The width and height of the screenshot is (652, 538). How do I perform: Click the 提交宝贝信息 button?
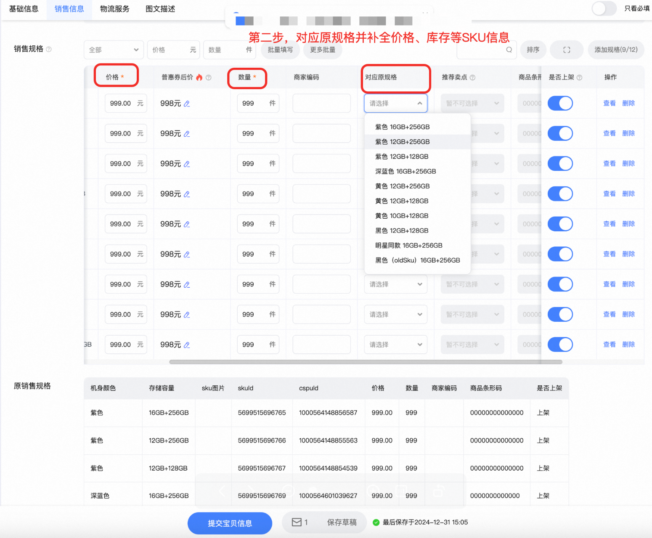click(230, 523)
